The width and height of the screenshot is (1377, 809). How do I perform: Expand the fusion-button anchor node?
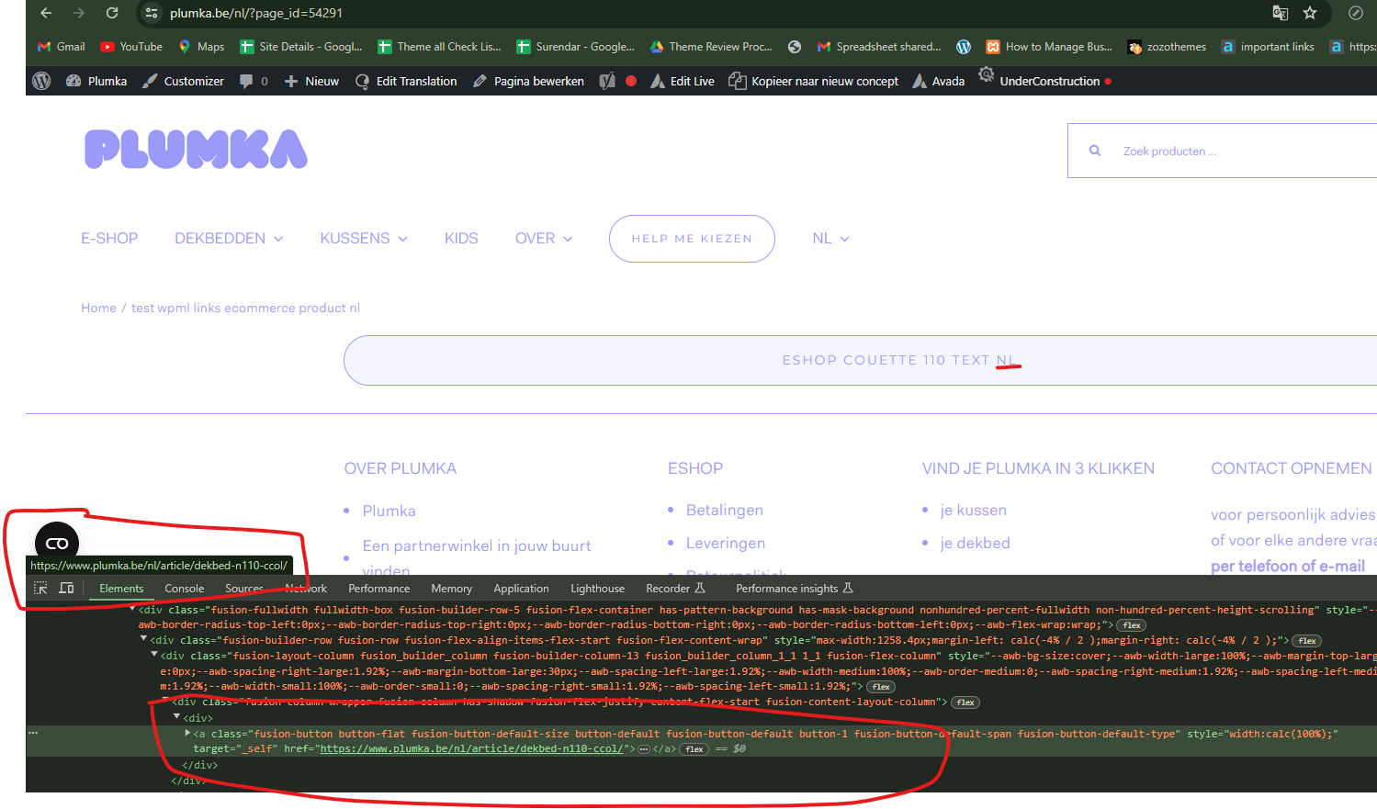(187, 733)
